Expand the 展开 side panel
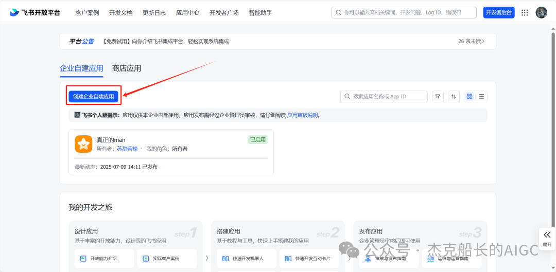Viewport: 556px width, 272px height. tap(547, 239)
